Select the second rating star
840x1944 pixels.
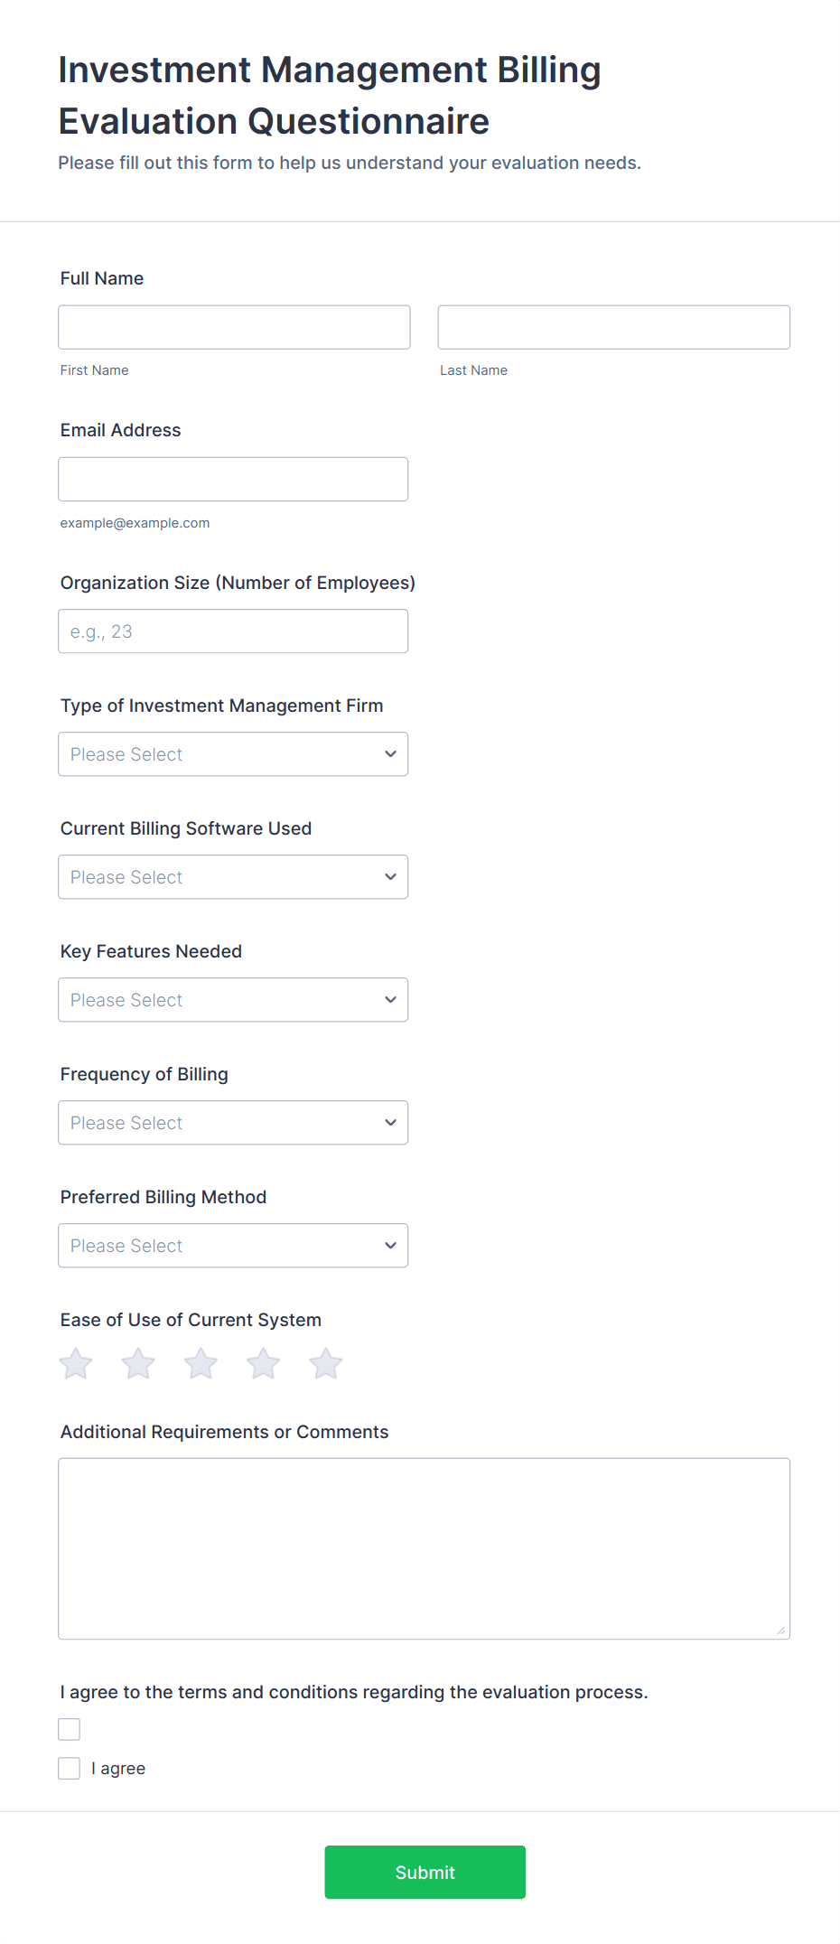coord(138,1364)
